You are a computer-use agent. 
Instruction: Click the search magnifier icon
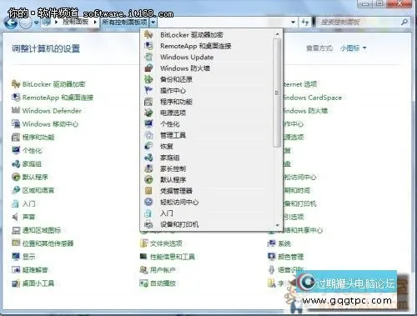coord(404,22)
